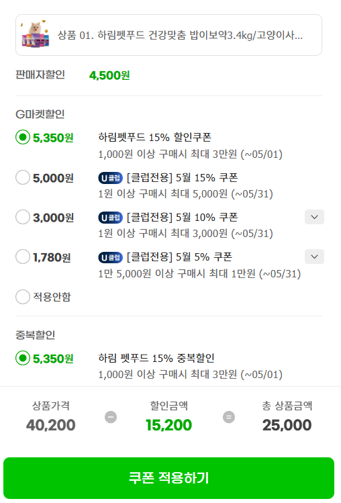Click the 판매자할인 4,500원 amount
The height and width of the screenshot is (503, 341).
pyautogui.click(x=109, y=75)
